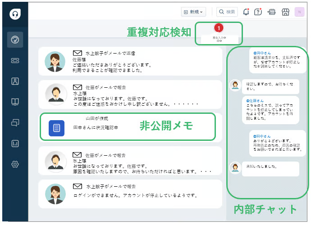This screenshot has width=311, height=225.
Task: Click the red collision detection badge 1
Action: tap(219, 29)
